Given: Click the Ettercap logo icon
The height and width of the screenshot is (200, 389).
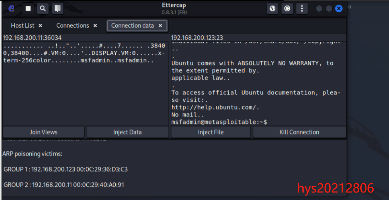Looking at the screenshot, I should pos(11,9).
